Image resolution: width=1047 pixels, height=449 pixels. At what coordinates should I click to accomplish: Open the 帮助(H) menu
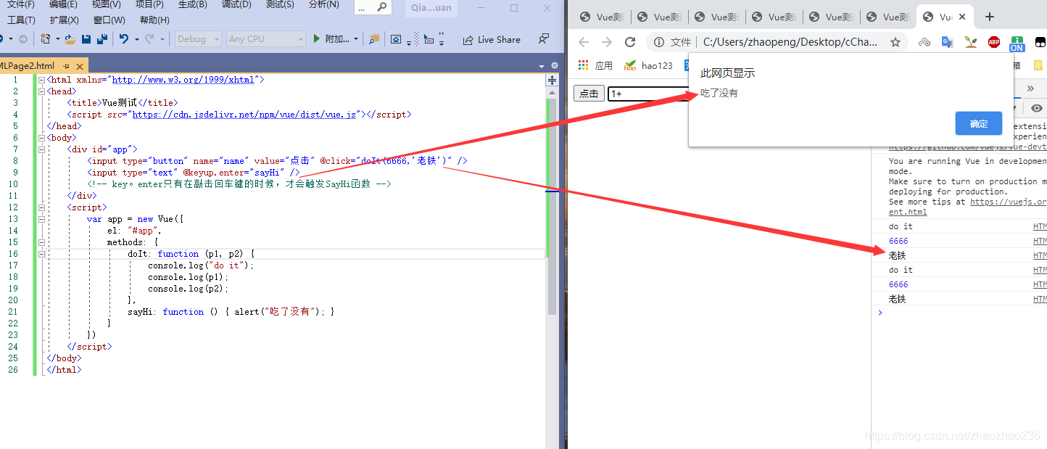tap(154, 20)
